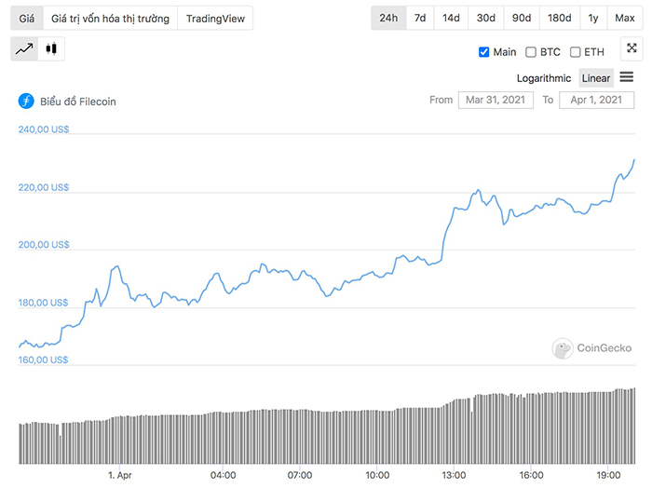Enable the ETH comparison checkbox
This screenshot has width=652, height=488.
(x=576, y=52)
